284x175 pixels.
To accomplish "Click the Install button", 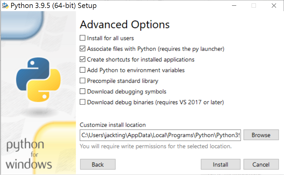I will coord(220,164).
